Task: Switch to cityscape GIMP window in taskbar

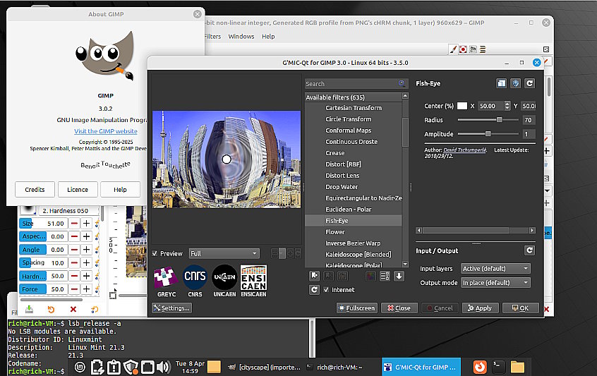Action: tap(264, 368)
